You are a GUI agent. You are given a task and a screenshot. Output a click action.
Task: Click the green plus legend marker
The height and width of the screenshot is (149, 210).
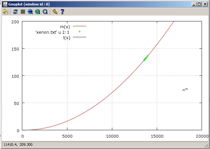tap(80, 32)
